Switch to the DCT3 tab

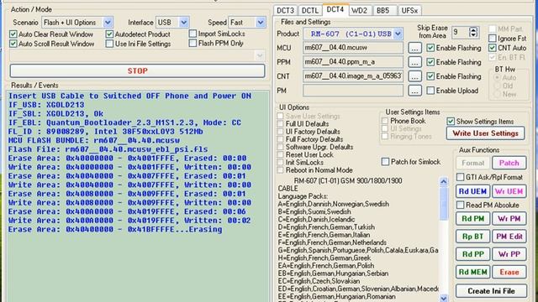(286, 11)
